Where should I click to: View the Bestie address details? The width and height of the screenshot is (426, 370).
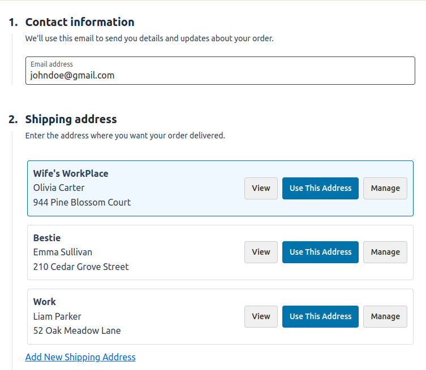point(261,252)
